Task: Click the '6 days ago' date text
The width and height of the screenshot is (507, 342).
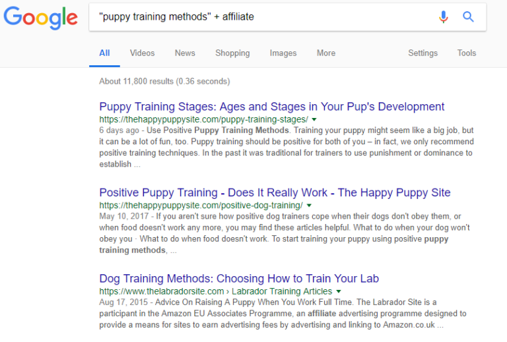Action: point(119,130)
